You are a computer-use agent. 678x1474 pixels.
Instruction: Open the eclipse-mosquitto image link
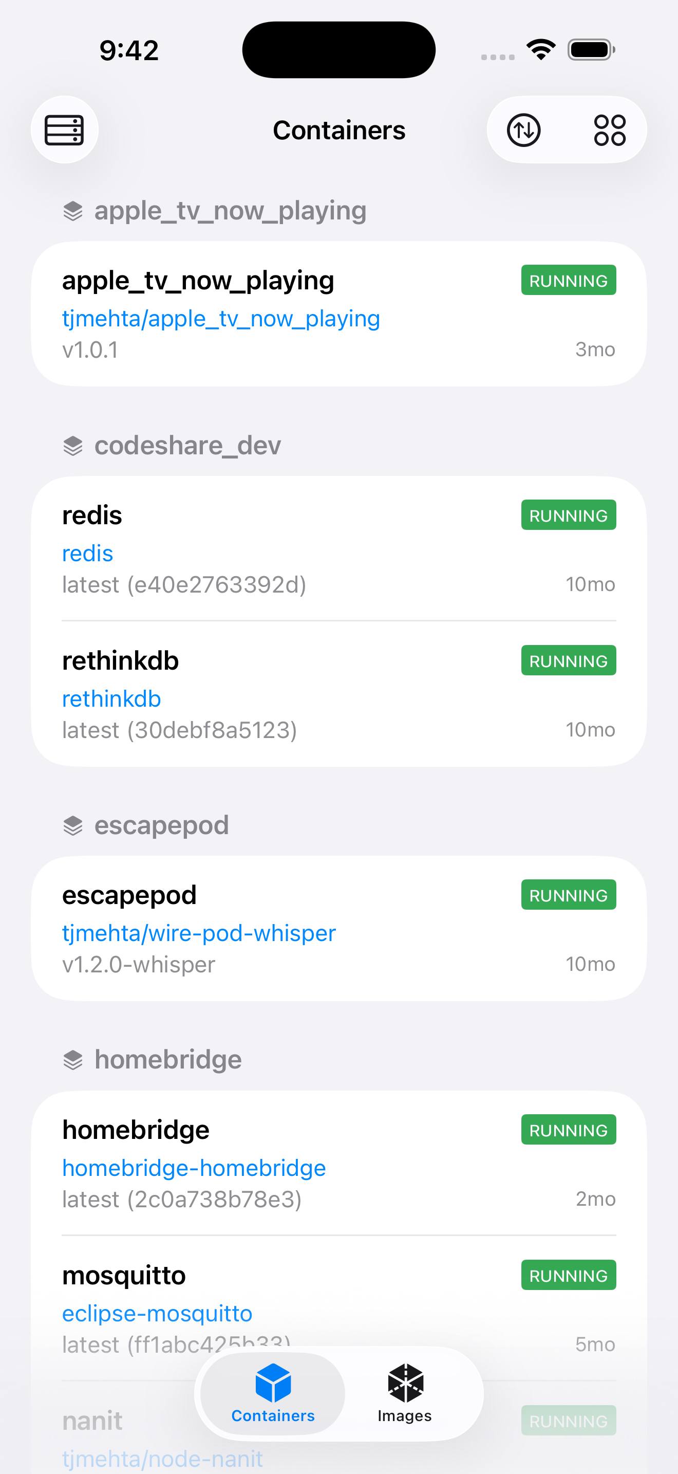tap(157, 1314)
